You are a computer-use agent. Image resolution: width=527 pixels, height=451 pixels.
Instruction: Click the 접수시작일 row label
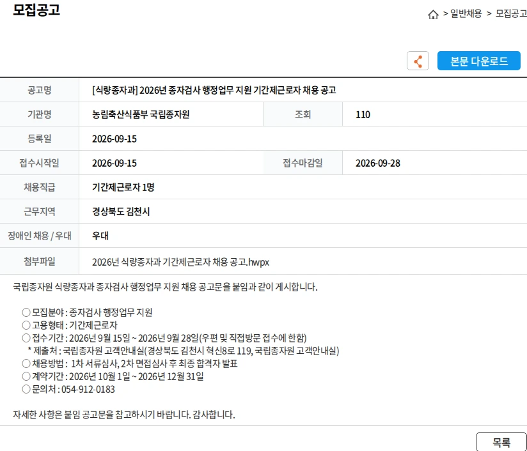pyautogui.click(x=39, y=163)
